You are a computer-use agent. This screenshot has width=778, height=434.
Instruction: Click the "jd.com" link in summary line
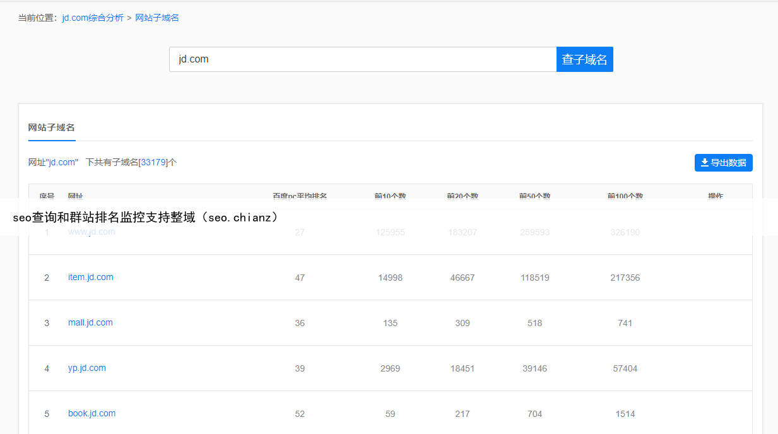pyautogui.click(x=62, y=162)
